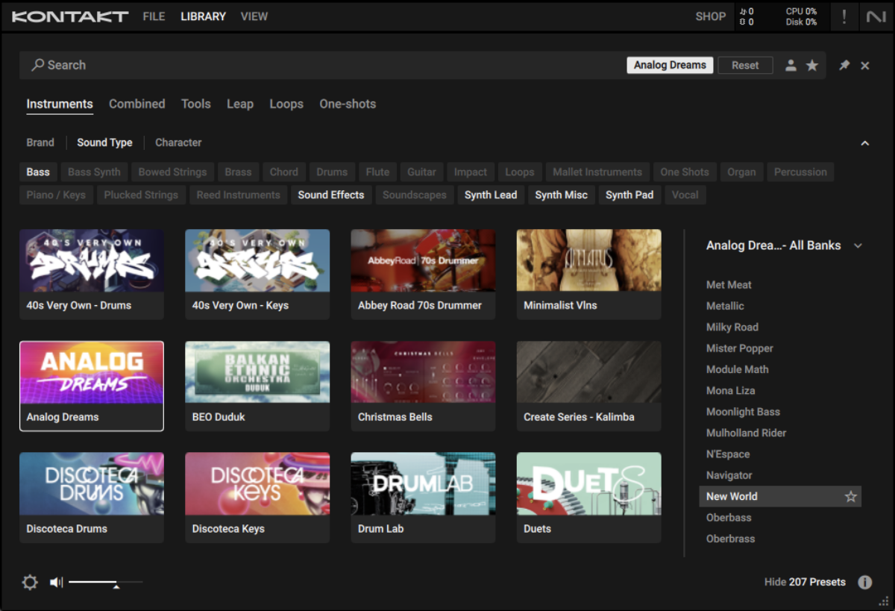Toggle the Synth Lead tag
The height and width of the screenshot is (611, 895).
pyautogui.click(x=491, y=195)
